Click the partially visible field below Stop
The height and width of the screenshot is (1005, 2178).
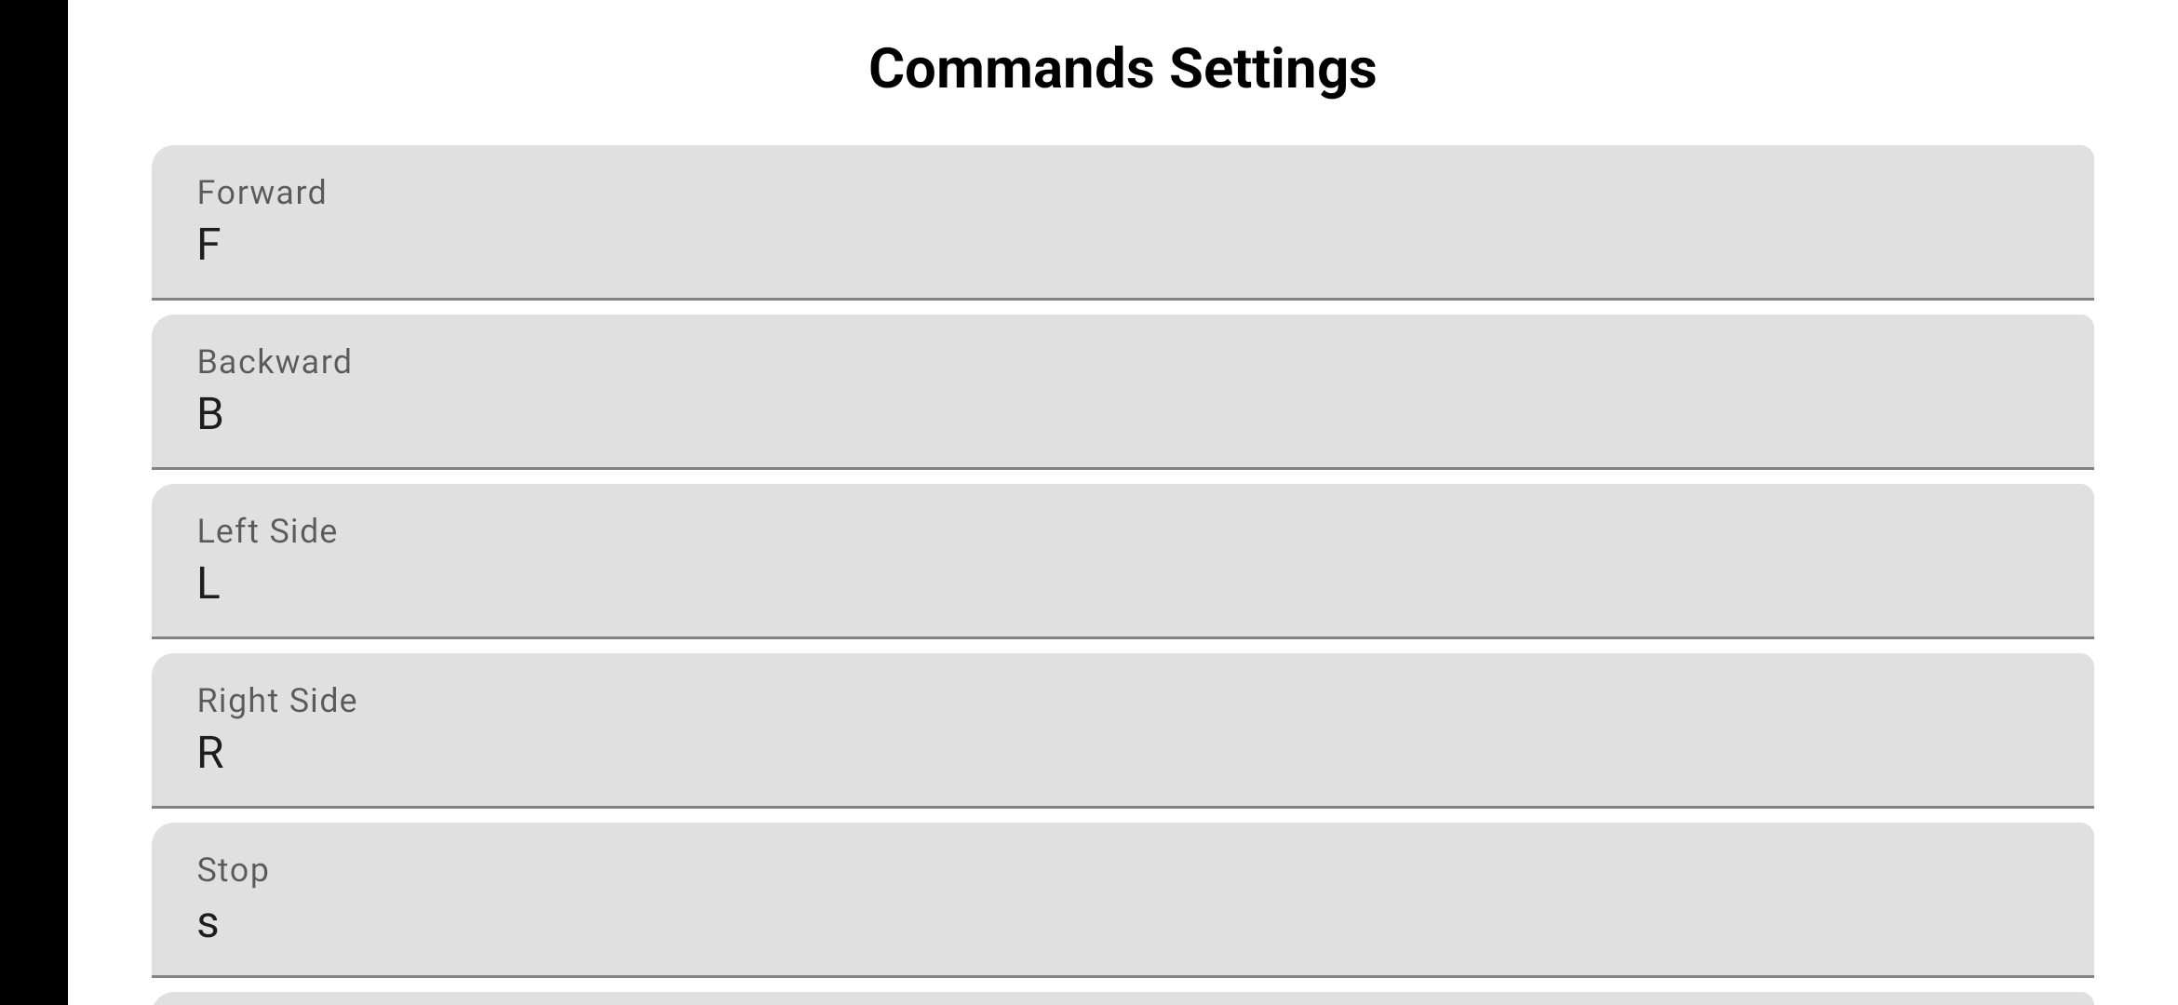[1123, 998]
